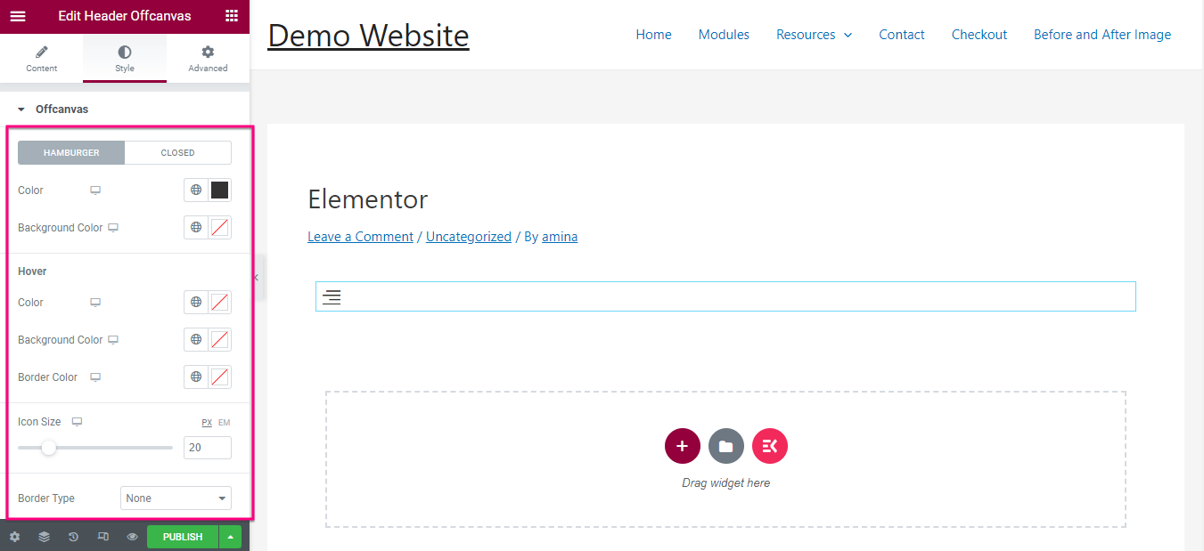Viewport: 1204px width, 551px height.
Task: Open Modules in the navigation
Action: 724,35
